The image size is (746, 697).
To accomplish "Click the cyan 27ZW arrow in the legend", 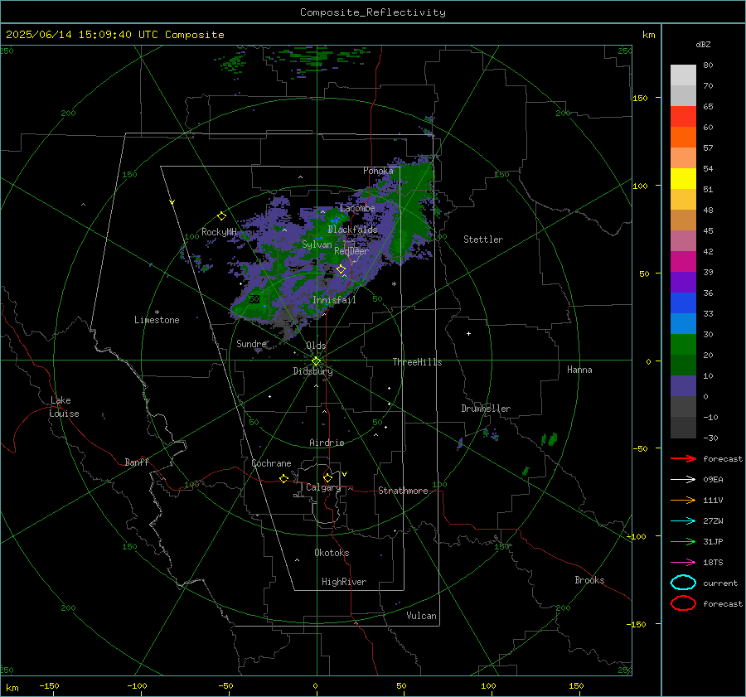I will 683,520.
